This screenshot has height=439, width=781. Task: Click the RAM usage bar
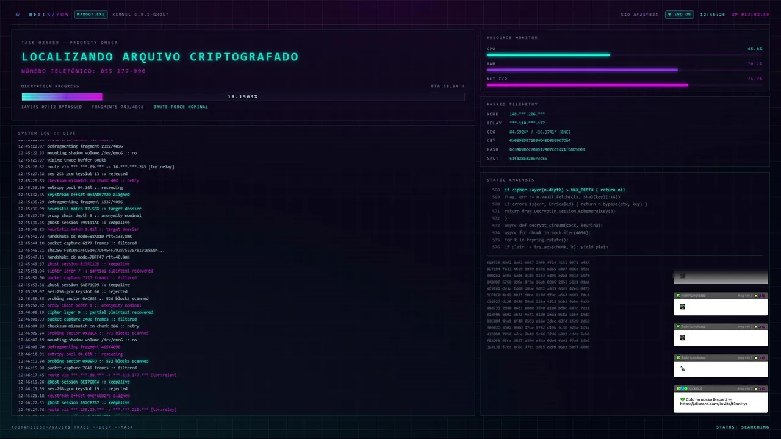pos(624,70)
